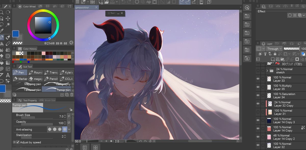Viewport: 306px width, 150px height.
Task: Open anti-aliasing options dropdown arrow
Action: 69,129
